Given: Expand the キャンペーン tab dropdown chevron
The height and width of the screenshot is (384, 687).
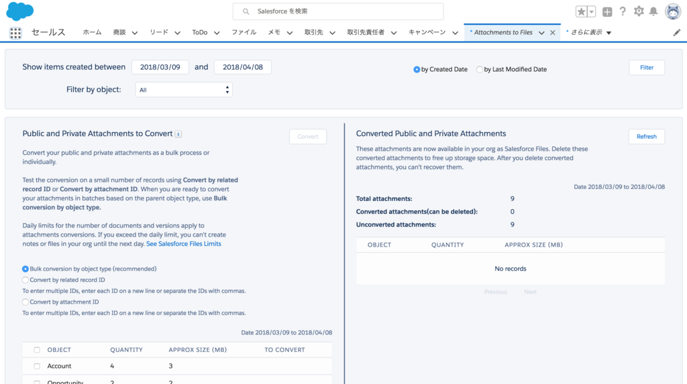Looking at the screenshot, I should tap(455, 33).
